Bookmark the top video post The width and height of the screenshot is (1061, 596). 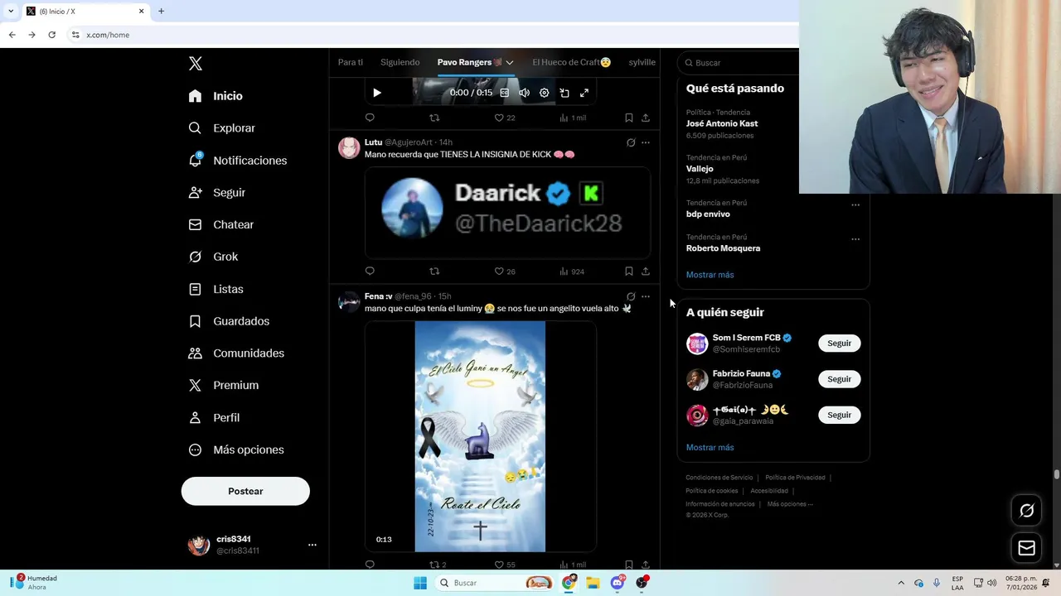click(628, 118)
